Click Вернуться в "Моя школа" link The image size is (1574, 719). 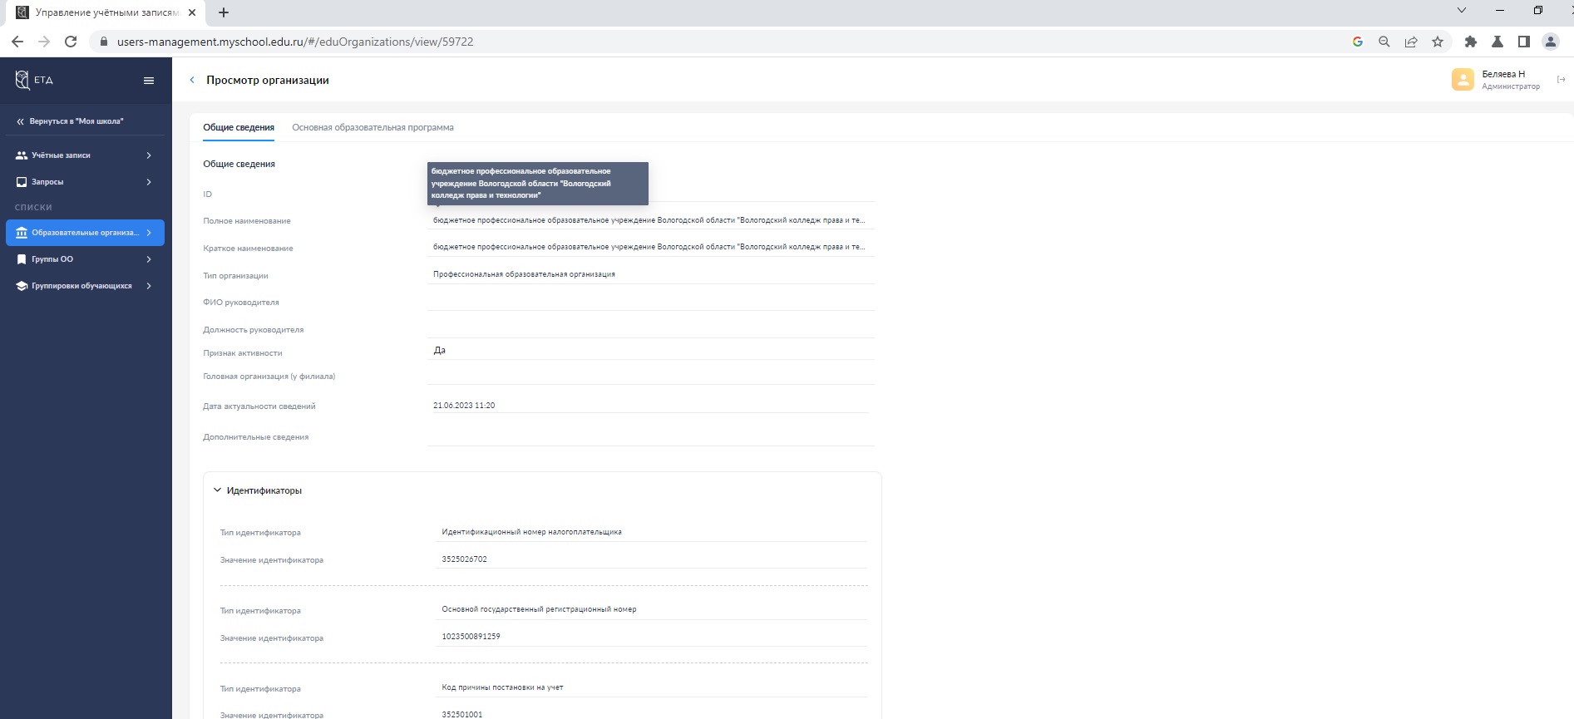(x=76, y=121)
